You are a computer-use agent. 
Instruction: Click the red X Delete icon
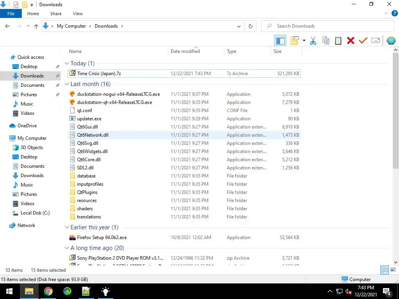pyautogui.click(x=351, y=40)
